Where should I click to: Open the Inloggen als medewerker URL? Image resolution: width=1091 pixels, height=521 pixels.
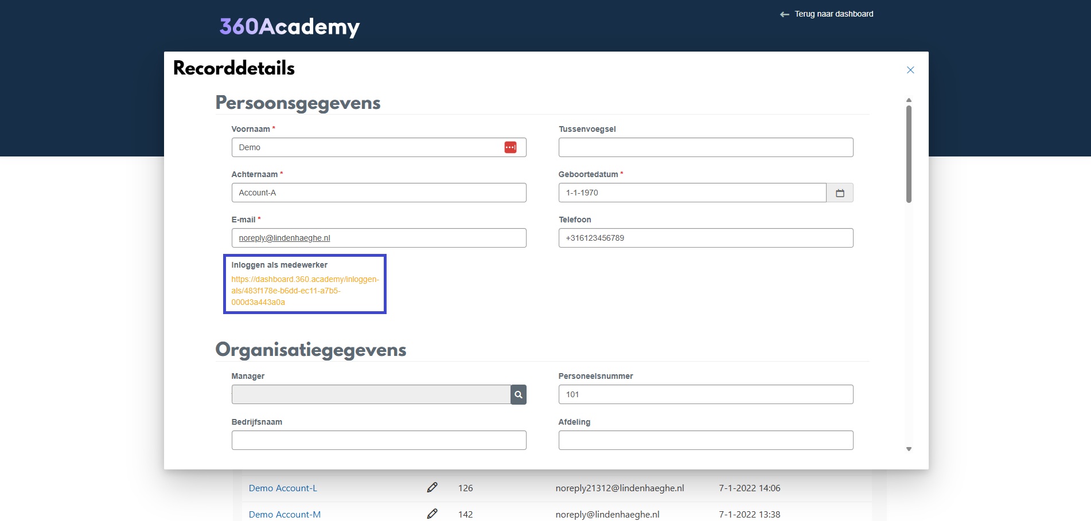click(305, 291)
